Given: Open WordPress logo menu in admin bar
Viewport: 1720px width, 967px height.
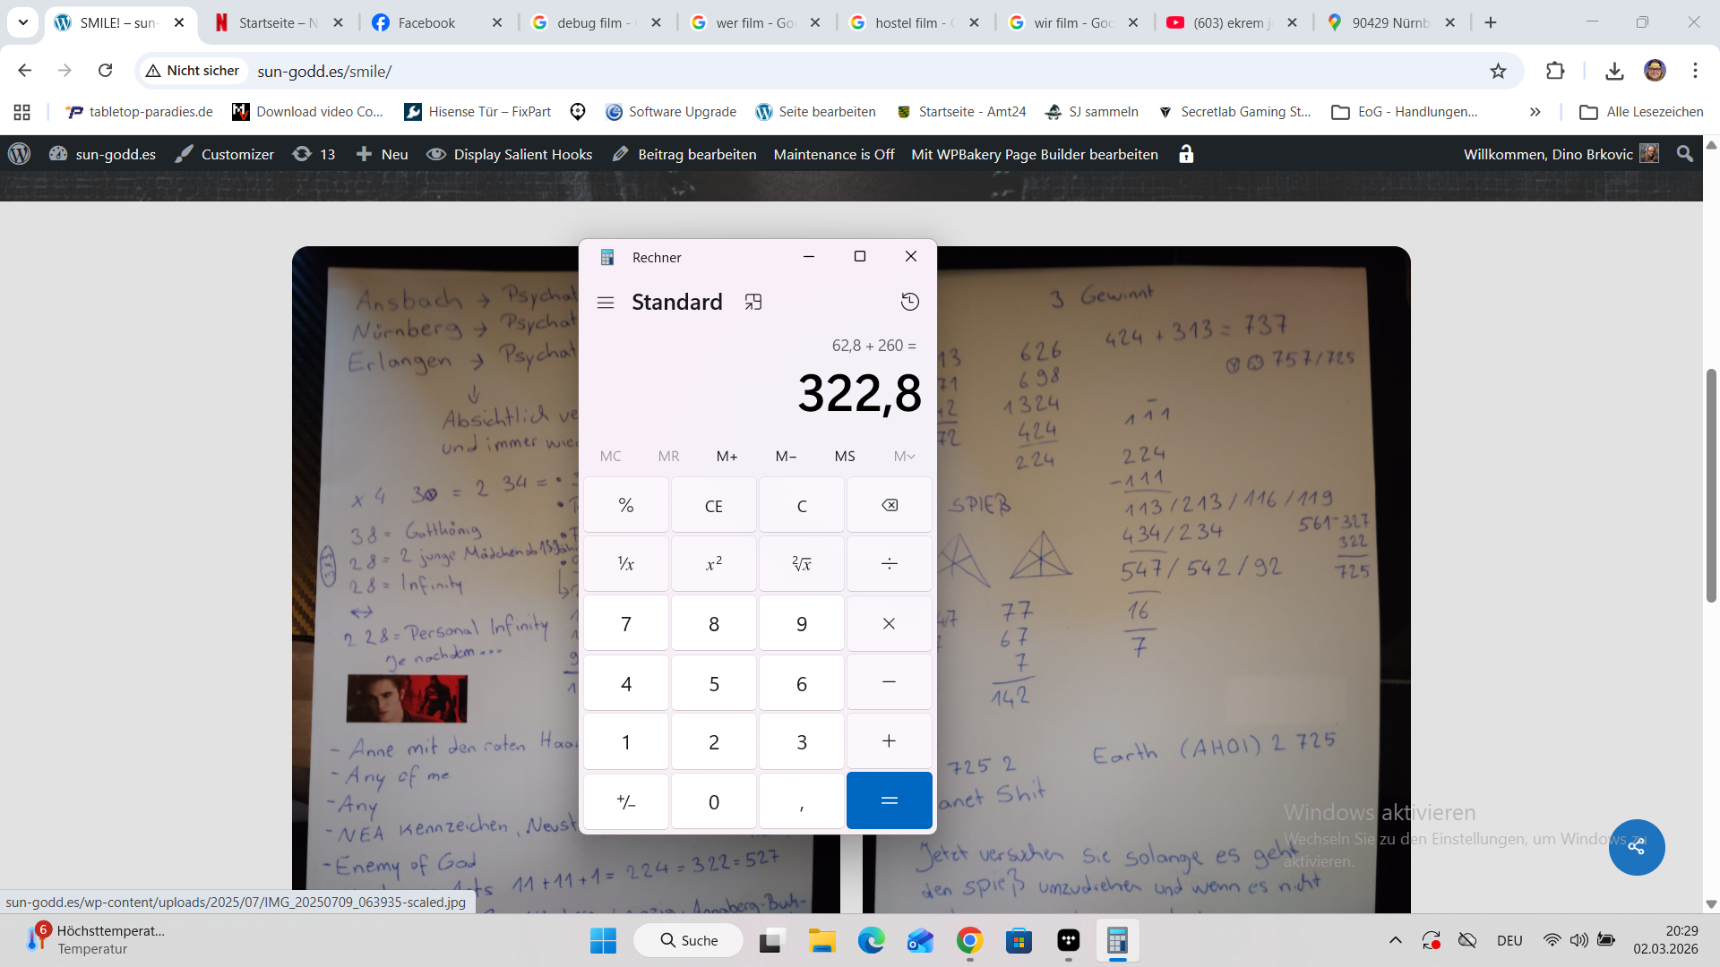Looking at the screenshot, I should pyautogui.click(x=19, y=154).
